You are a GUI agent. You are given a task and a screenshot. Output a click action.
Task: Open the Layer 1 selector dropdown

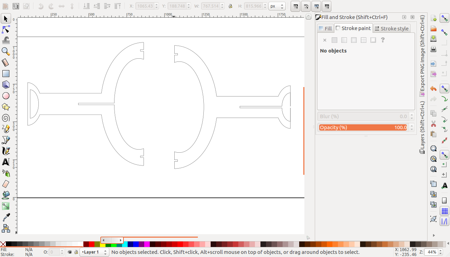[x=94, y=252]
